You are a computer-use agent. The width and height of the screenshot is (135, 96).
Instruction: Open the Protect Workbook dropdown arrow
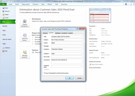28,26
